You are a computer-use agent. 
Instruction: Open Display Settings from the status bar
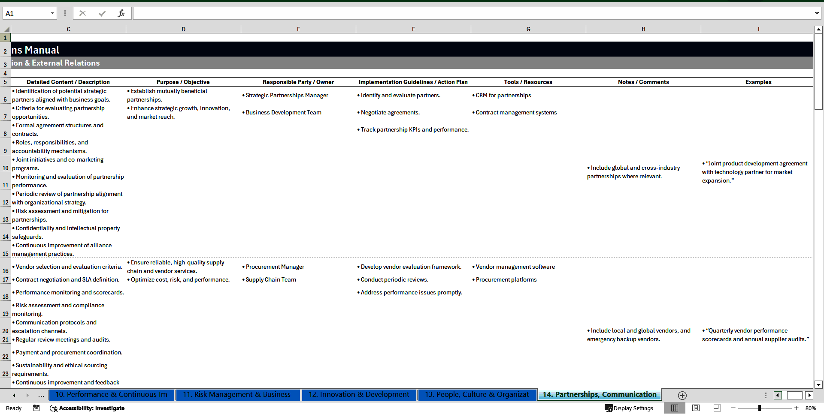pos(629,408)
